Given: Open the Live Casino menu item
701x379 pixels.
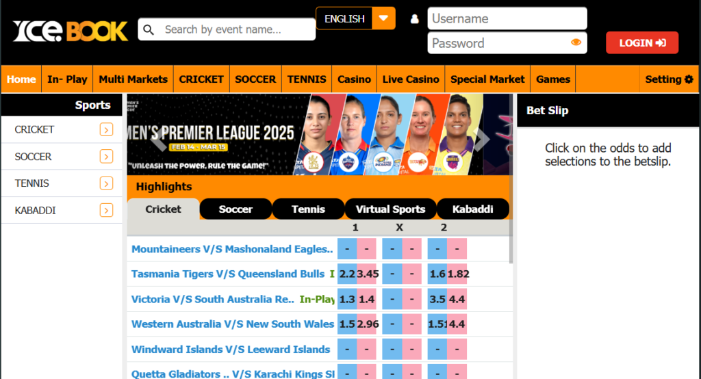Looking at the screenshot, I should pyautogui.click(x=411, y=79).
